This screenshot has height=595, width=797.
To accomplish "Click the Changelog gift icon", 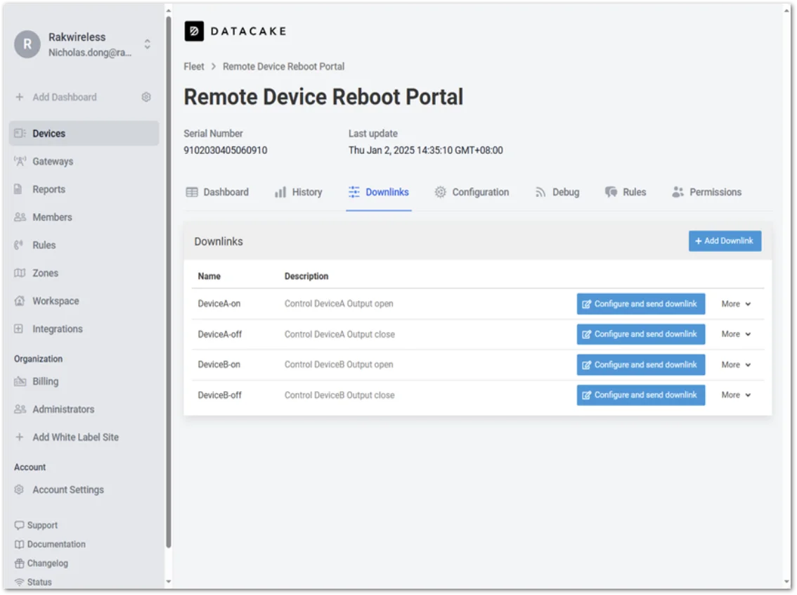I will click(x=19, y=563).
